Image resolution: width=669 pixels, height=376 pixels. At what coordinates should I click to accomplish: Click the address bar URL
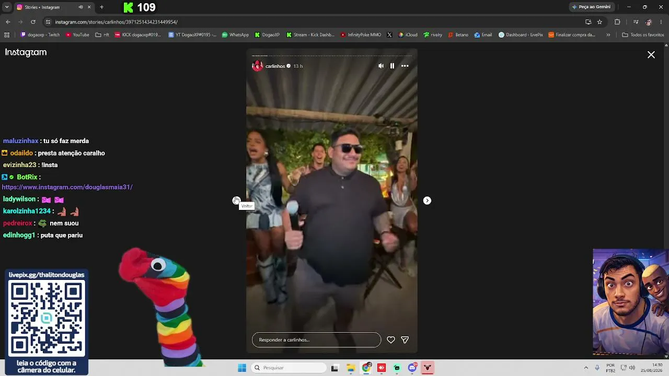(x=116, y=22)
